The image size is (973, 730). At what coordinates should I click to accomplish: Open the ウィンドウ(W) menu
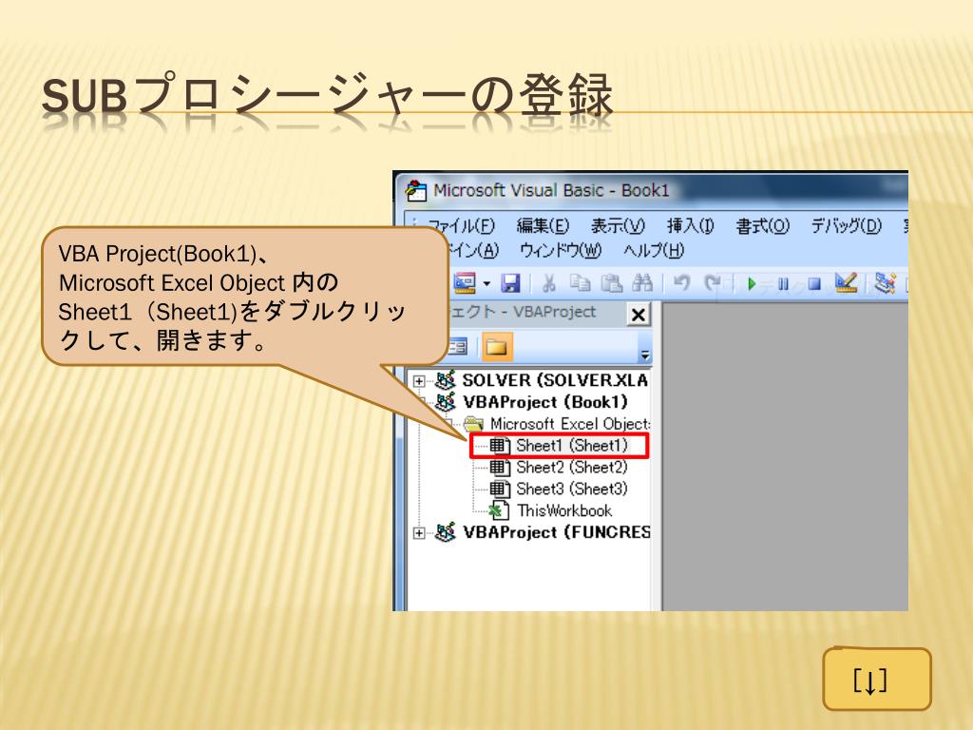pos(561,250)
